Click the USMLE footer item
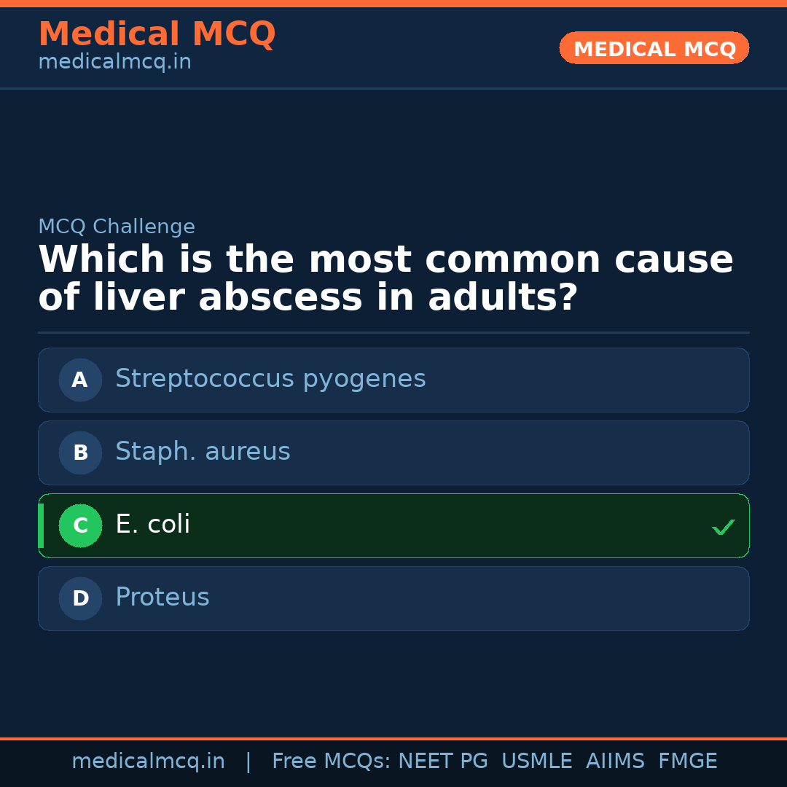 pos(537,761)
